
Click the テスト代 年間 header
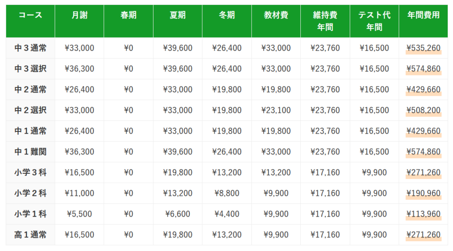(374, 21)
